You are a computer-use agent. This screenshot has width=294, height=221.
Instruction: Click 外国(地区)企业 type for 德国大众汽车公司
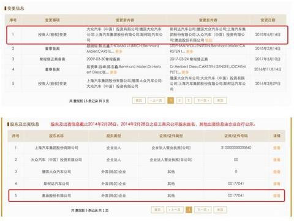tap(113, 172)
